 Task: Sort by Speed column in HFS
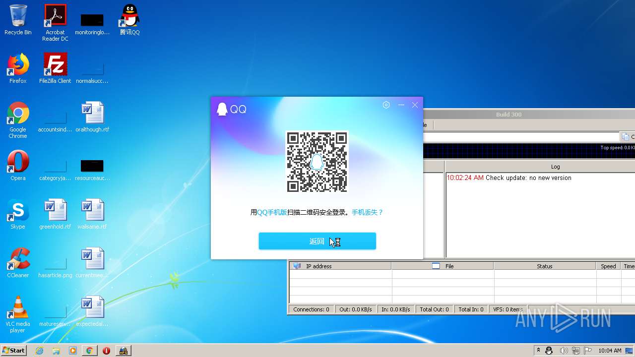tap(608, 266)
